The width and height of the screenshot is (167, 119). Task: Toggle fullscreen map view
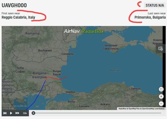pyautogui.click(x=161, y=89)
